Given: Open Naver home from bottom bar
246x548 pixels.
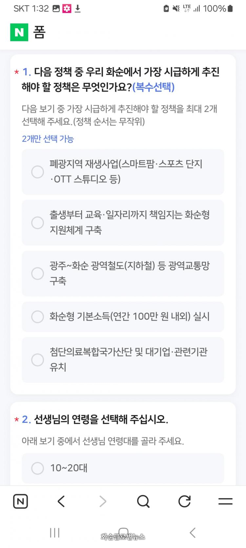Looking at the screenshot, I should 20,501.
